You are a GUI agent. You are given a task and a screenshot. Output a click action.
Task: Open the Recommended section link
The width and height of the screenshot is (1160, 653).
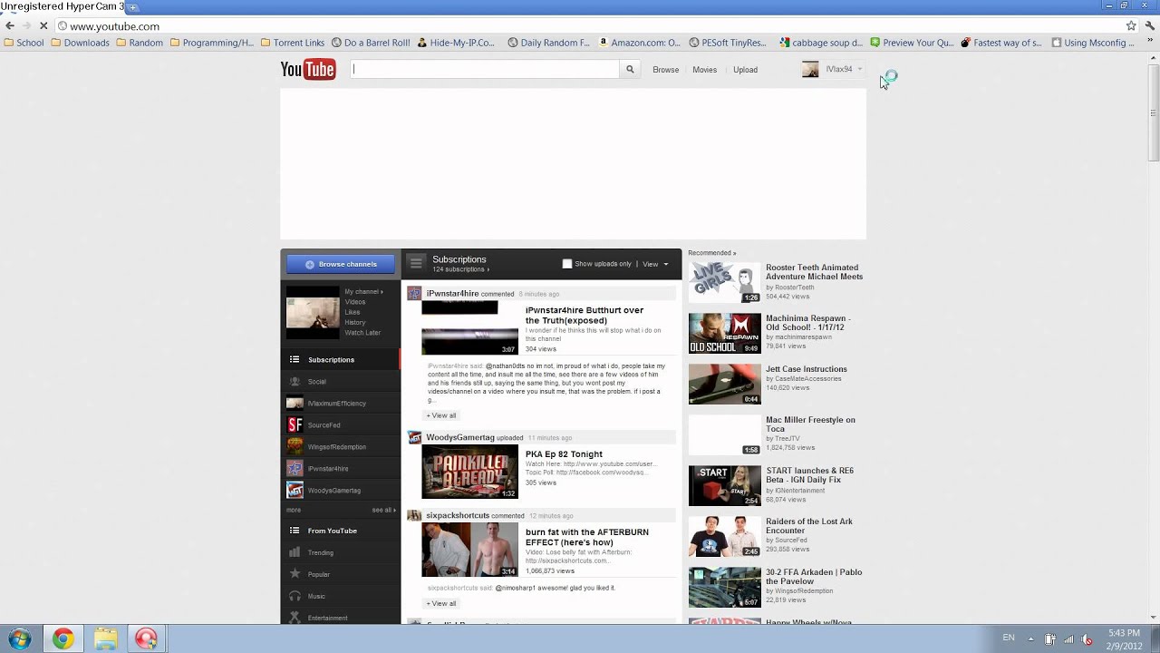(x=711, y=253)
